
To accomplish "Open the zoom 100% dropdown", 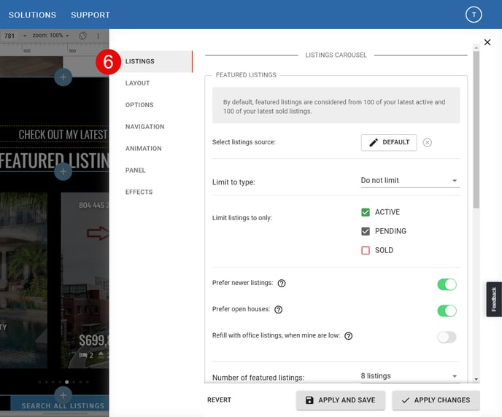I will click(50, 35).
